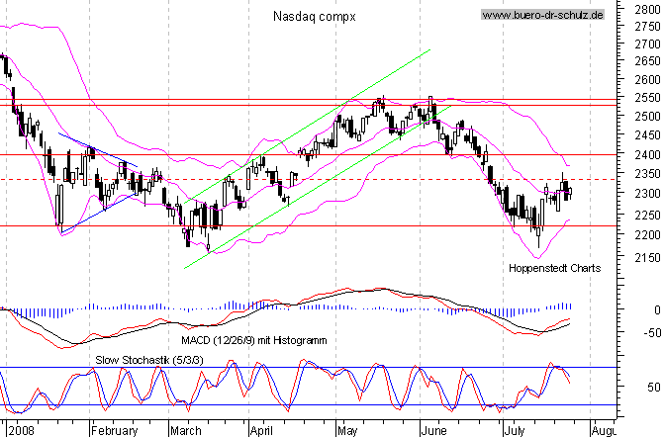Click the 2450 price axis value

tap(647, 135)
